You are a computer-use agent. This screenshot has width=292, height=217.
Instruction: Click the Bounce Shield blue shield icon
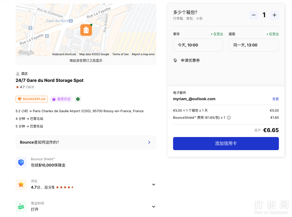click(x=21, y=162)
